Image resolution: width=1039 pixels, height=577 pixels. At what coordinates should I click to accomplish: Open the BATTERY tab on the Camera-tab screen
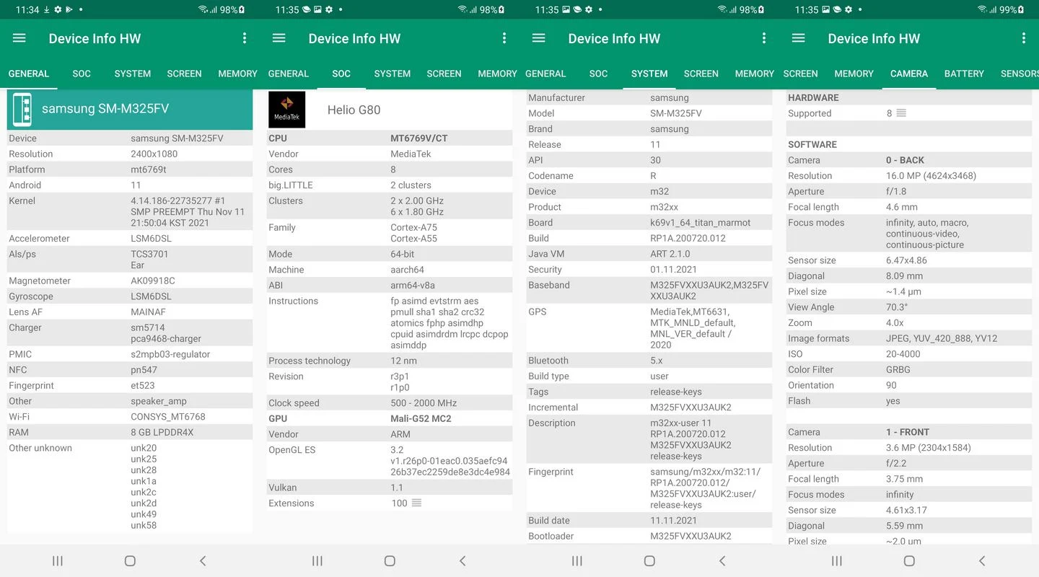point(964,74)
